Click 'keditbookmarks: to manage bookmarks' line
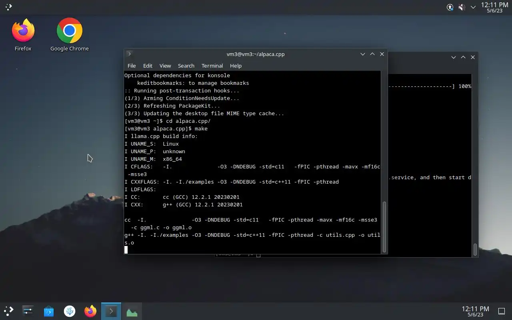512x320 pixels. point(193,83)
